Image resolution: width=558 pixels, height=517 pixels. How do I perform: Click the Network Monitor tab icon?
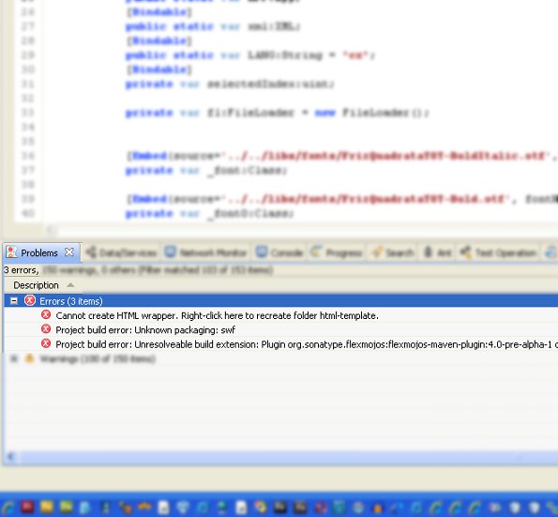pyautogui.click(x=170, y=252)
